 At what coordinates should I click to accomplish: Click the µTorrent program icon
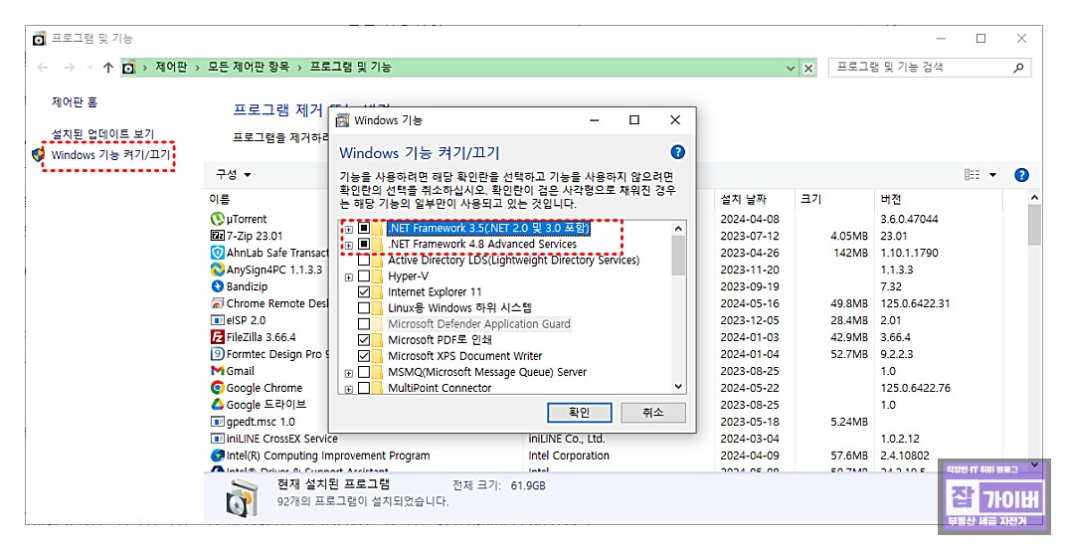(x=217, y=219)
